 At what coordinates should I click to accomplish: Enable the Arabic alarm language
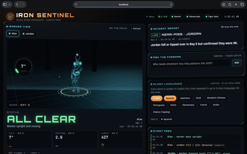point(216,105)
